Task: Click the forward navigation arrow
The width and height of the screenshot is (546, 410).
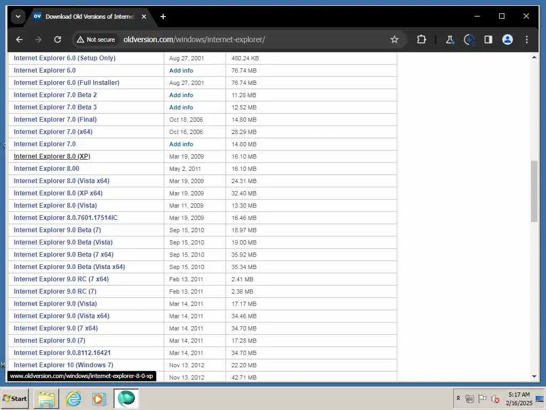Action: [38, 40]
